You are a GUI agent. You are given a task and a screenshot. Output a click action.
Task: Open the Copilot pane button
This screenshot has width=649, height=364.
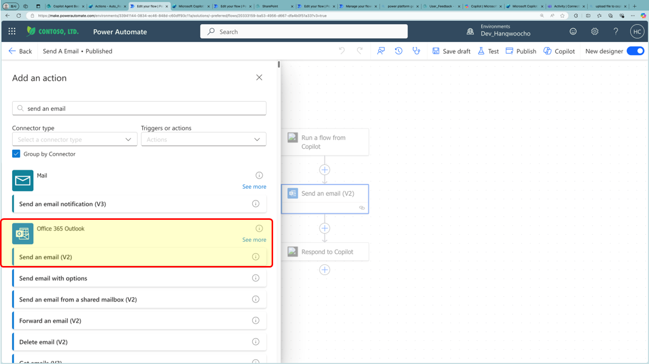coord(559,51)
